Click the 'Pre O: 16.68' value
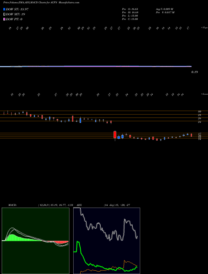This screenshot has width=208, height=274. tap(130, 9)
